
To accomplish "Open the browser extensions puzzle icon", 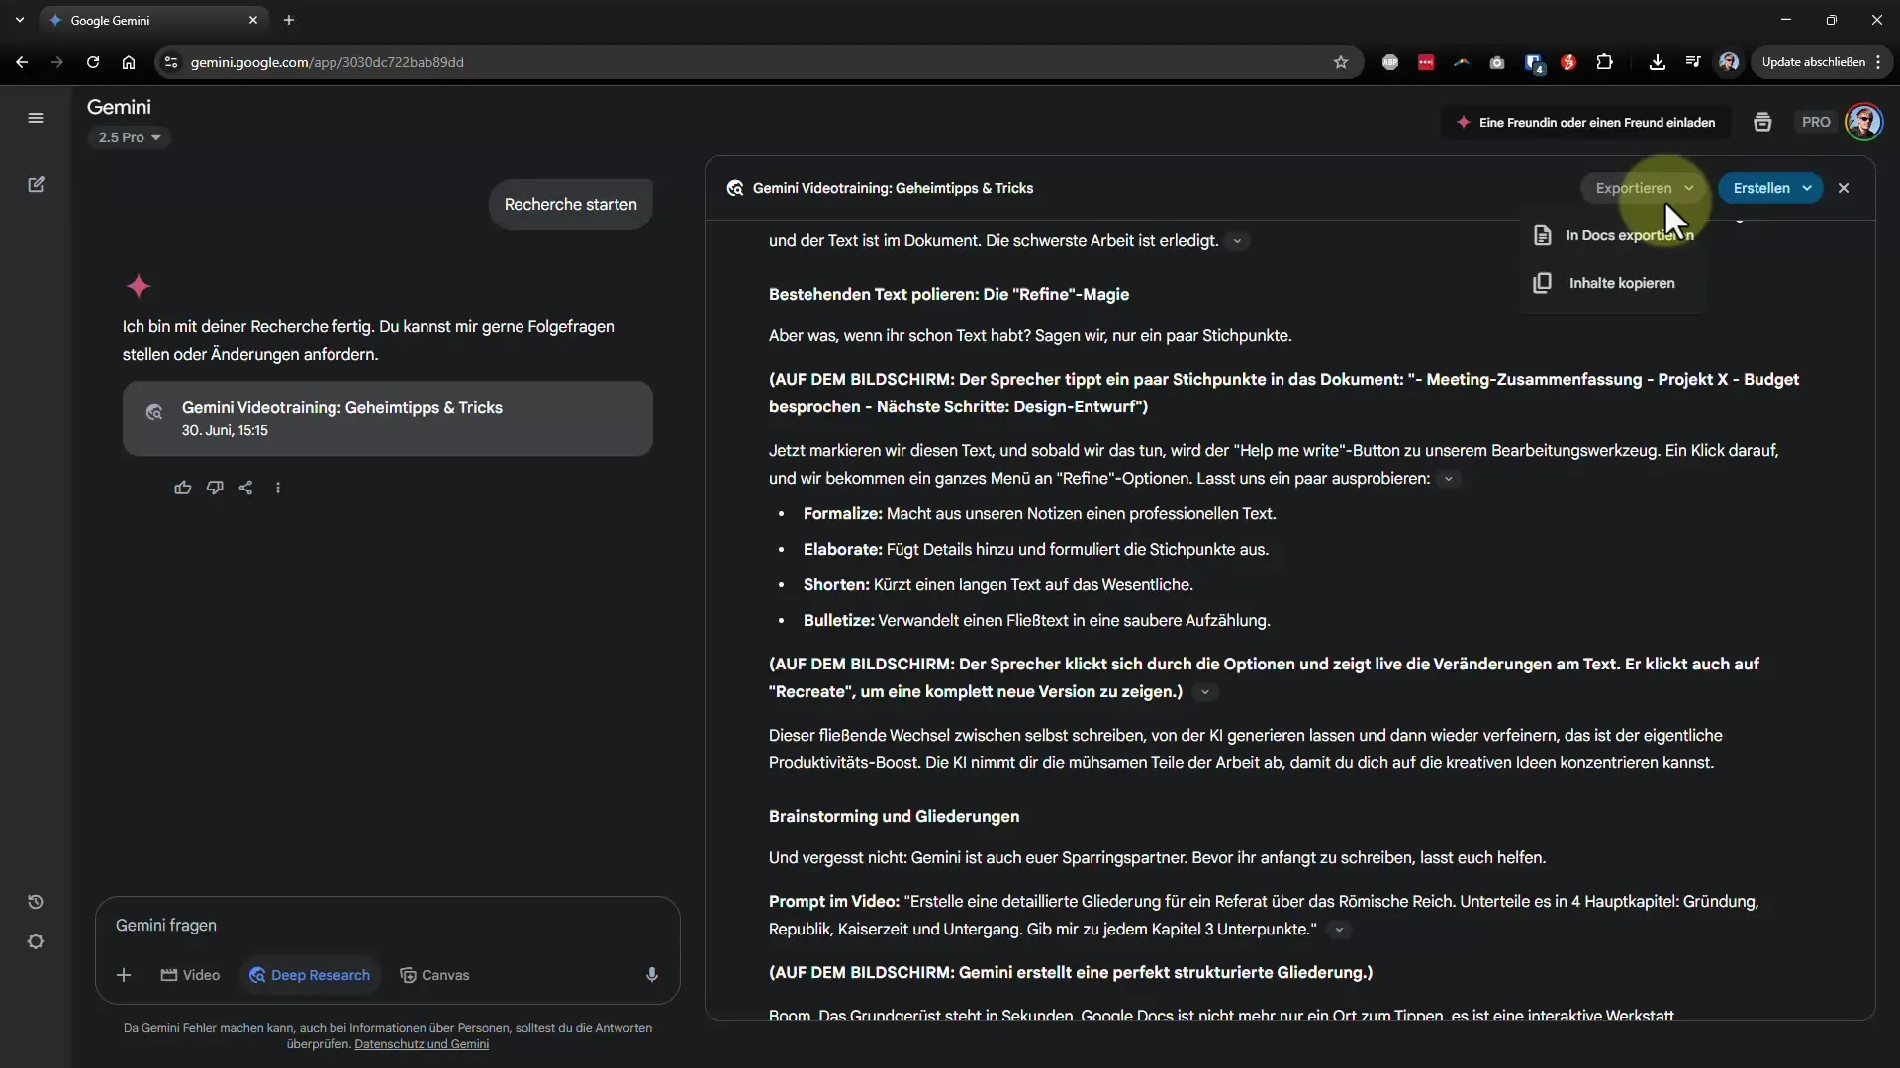I will click(1605, 62).
